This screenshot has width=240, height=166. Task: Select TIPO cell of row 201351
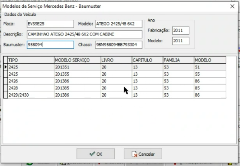coord(31,67)
